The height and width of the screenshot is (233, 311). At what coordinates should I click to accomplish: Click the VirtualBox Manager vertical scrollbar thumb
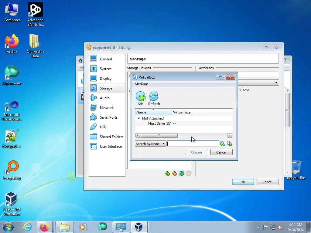[x=287, y=110]
